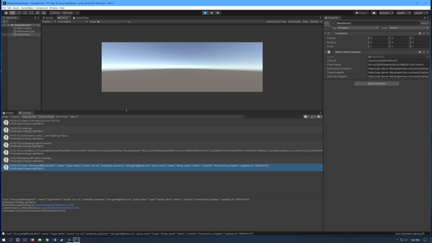This screenshot has width=432, height=243.
Task: Open Transform component help icon
Action: (420, 33)
